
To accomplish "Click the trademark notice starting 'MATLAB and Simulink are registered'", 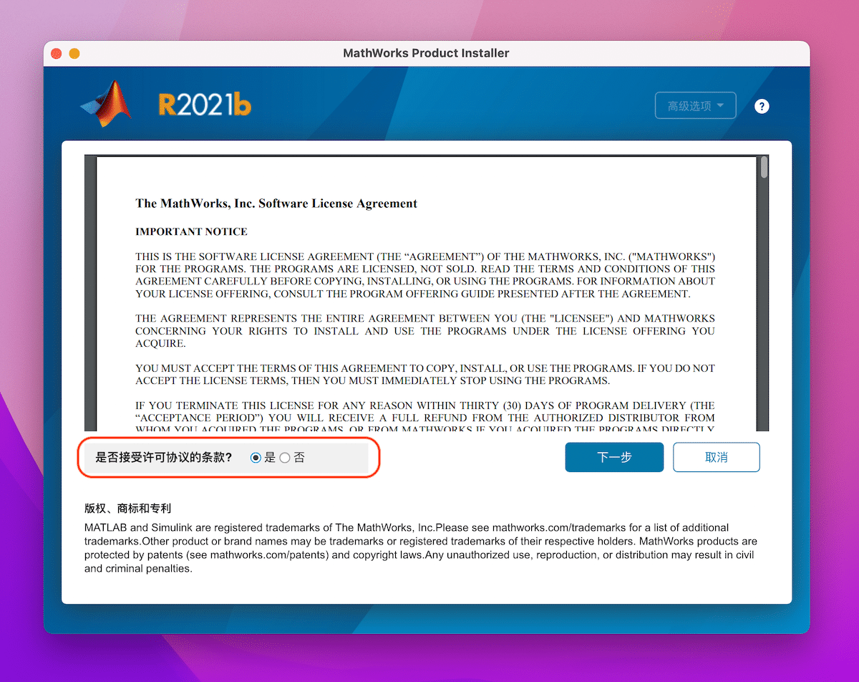I will (x=421, y=548).
